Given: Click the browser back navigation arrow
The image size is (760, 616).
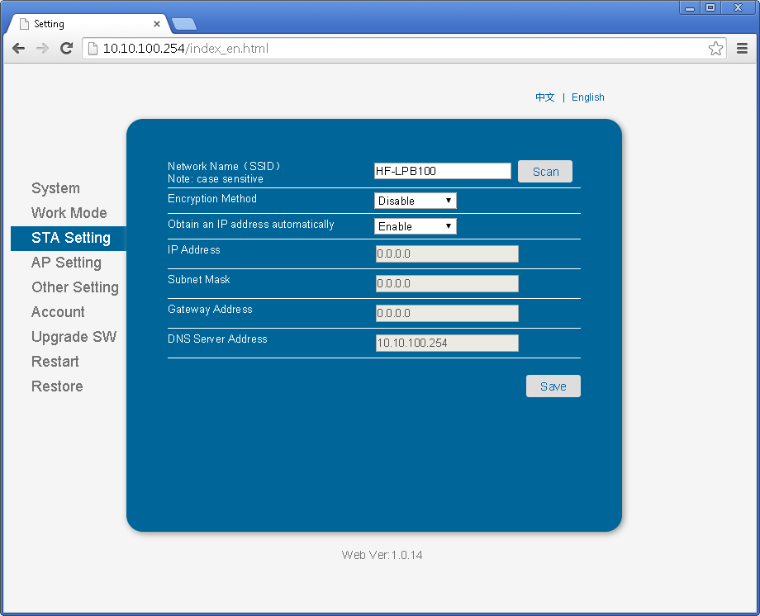Looking at the screenshot, I should (x=18, y=49).
